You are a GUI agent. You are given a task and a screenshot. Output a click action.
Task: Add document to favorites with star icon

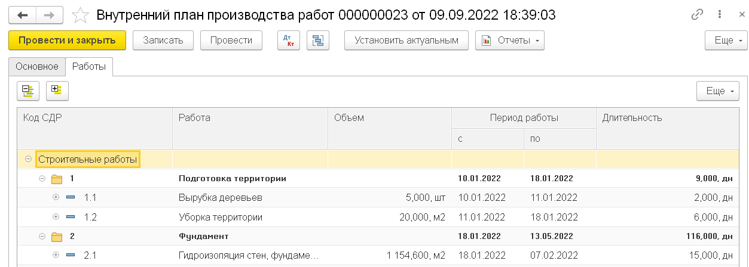(80, 15)
